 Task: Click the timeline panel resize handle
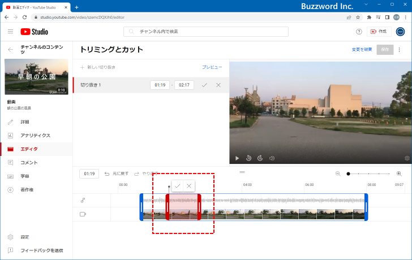tap(242, 172)
